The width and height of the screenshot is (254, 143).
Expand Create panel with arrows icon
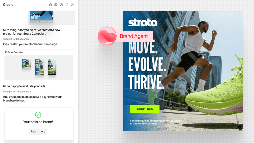(x=67, y=5)
